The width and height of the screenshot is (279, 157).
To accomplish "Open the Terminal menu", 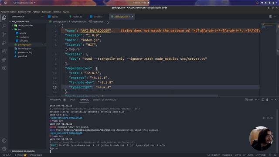I will pos(57,12).
